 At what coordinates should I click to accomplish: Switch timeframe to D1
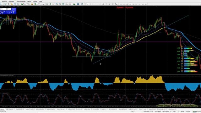[139, 4]
